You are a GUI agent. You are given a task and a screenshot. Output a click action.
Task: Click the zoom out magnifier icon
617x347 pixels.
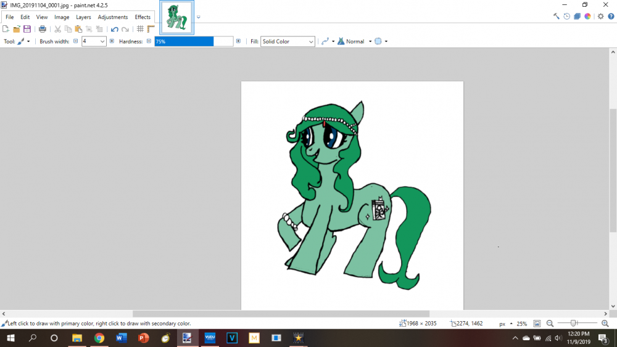pyautogui.click(x=550, y=324)
